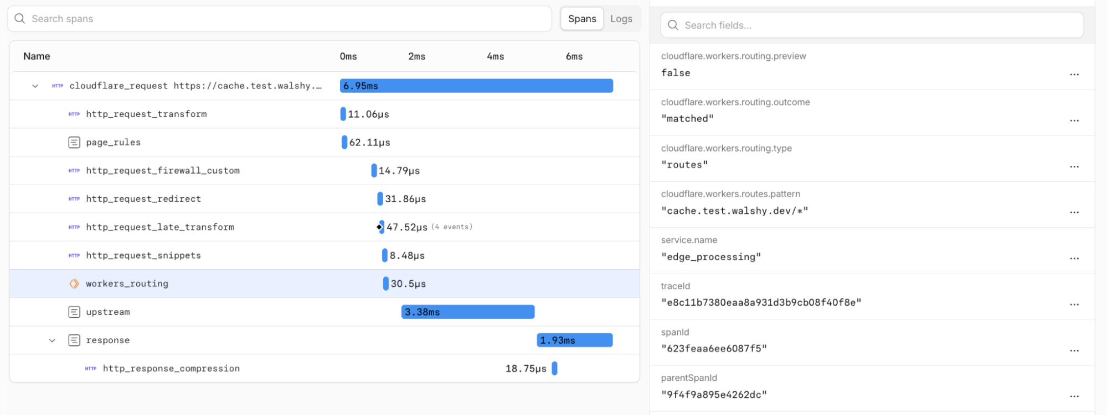The image size is (1107, 415).
Task: Click the HTTP icon beside http_request_transform
Action: click(74, 114)
